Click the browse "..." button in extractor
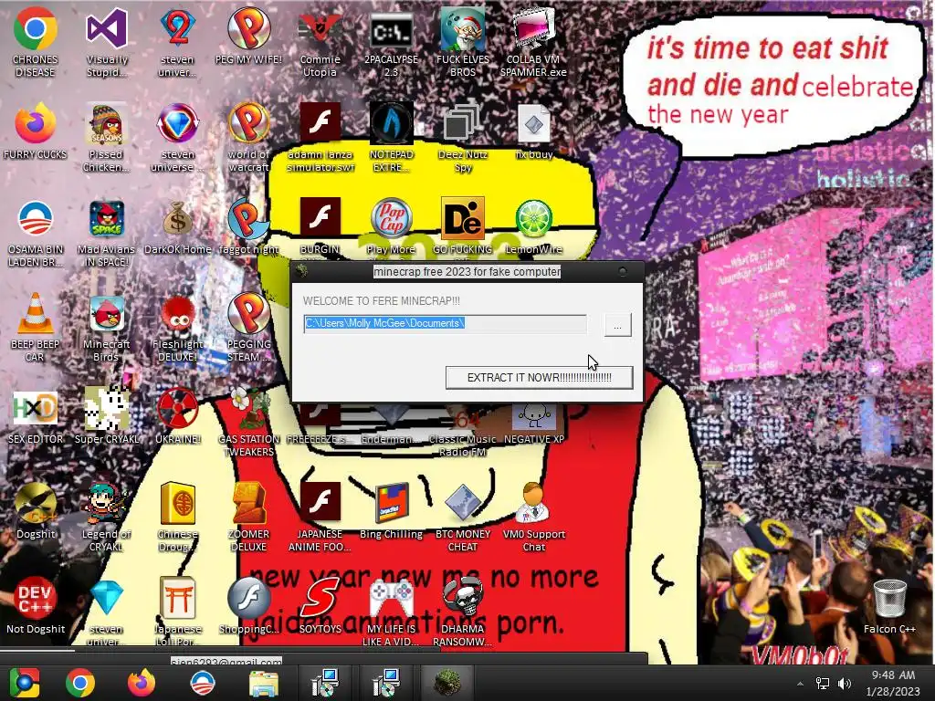Viewport: 935px width, 701px height. [617, 325]
